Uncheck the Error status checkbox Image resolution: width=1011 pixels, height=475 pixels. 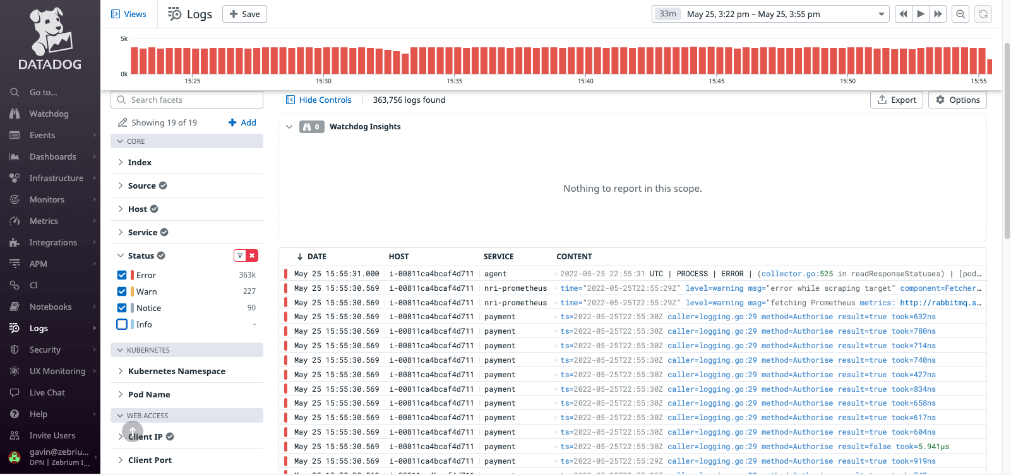(x=122, y=275)
